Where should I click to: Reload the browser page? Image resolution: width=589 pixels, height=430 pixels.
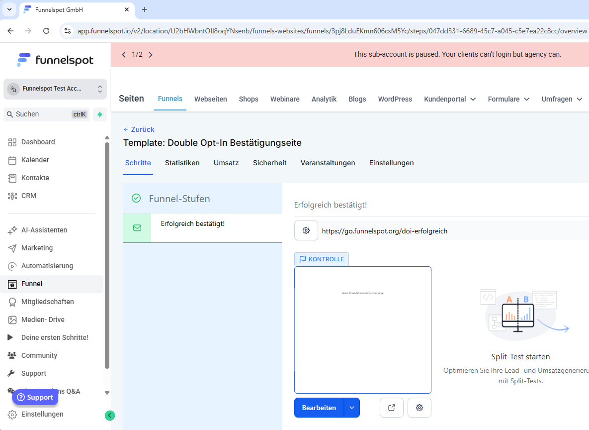click(x=46, y=31)
